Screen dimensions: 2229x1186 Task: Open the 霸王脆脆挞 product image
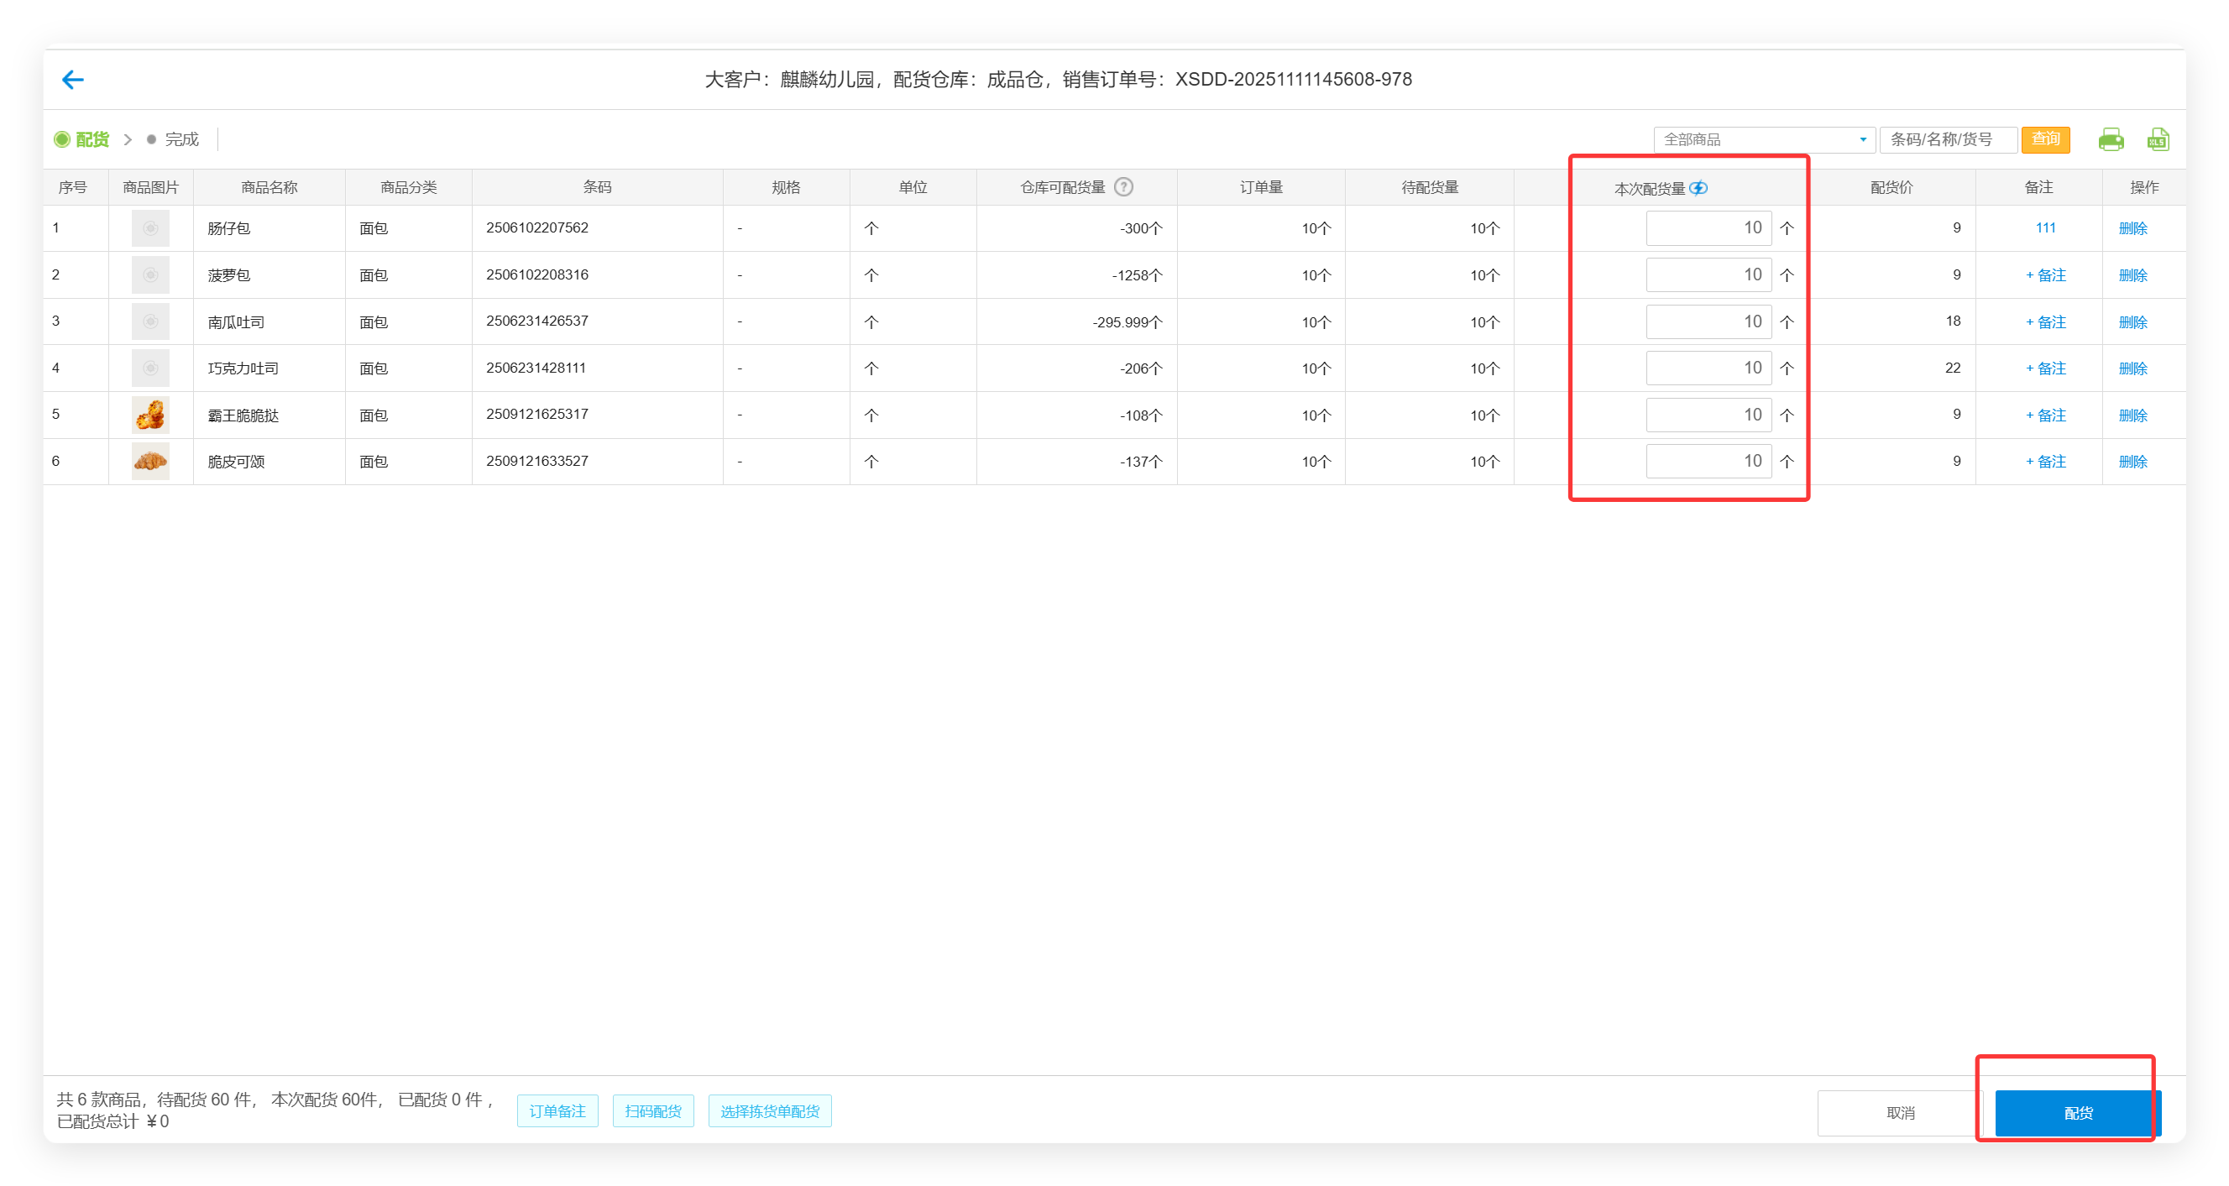pos(149,415)
